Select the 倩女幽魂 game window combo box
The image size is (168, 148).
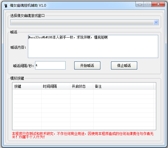point(84,22)
